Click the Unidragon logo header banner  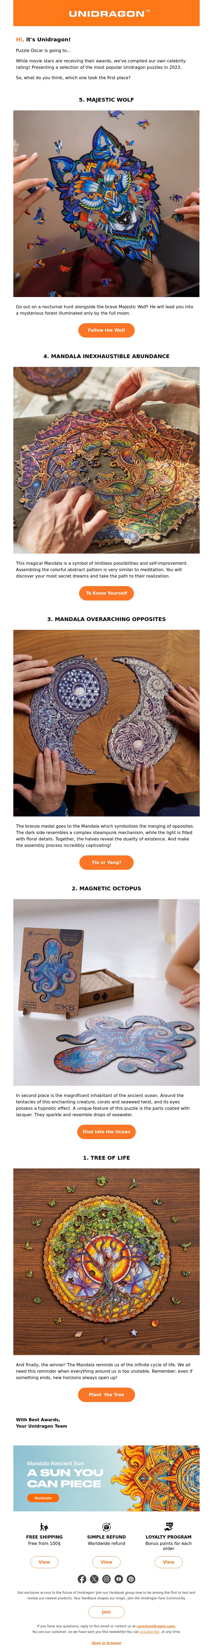[106, 13]
